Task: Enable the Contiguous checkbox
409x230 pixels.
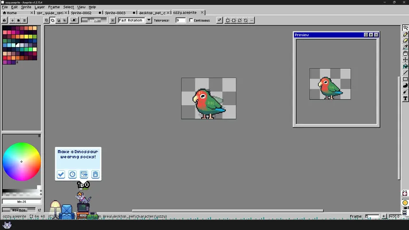Action: [191, 20]
